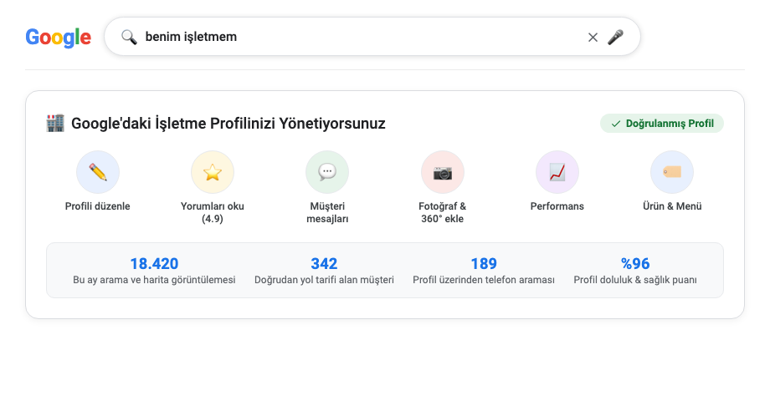Click the "Yorumları oku (4.9)" label

[x=213, y=212]
